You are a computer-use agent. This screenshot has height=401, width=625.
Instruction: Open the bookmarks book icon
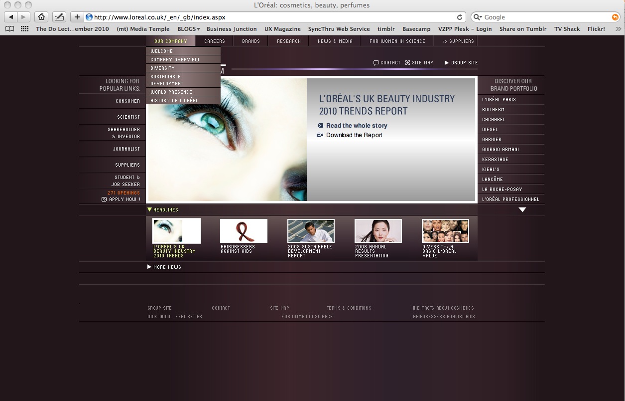(x=9, y=29)
